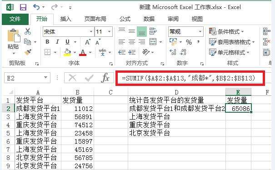Select cell with value 74512

(x=77, y=125)
